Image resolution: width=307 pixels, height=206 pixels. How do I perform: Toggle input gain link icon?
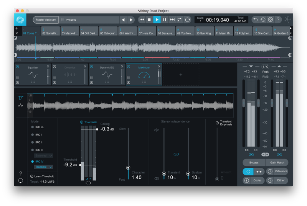pyautogui.click(x=251, y=155)
